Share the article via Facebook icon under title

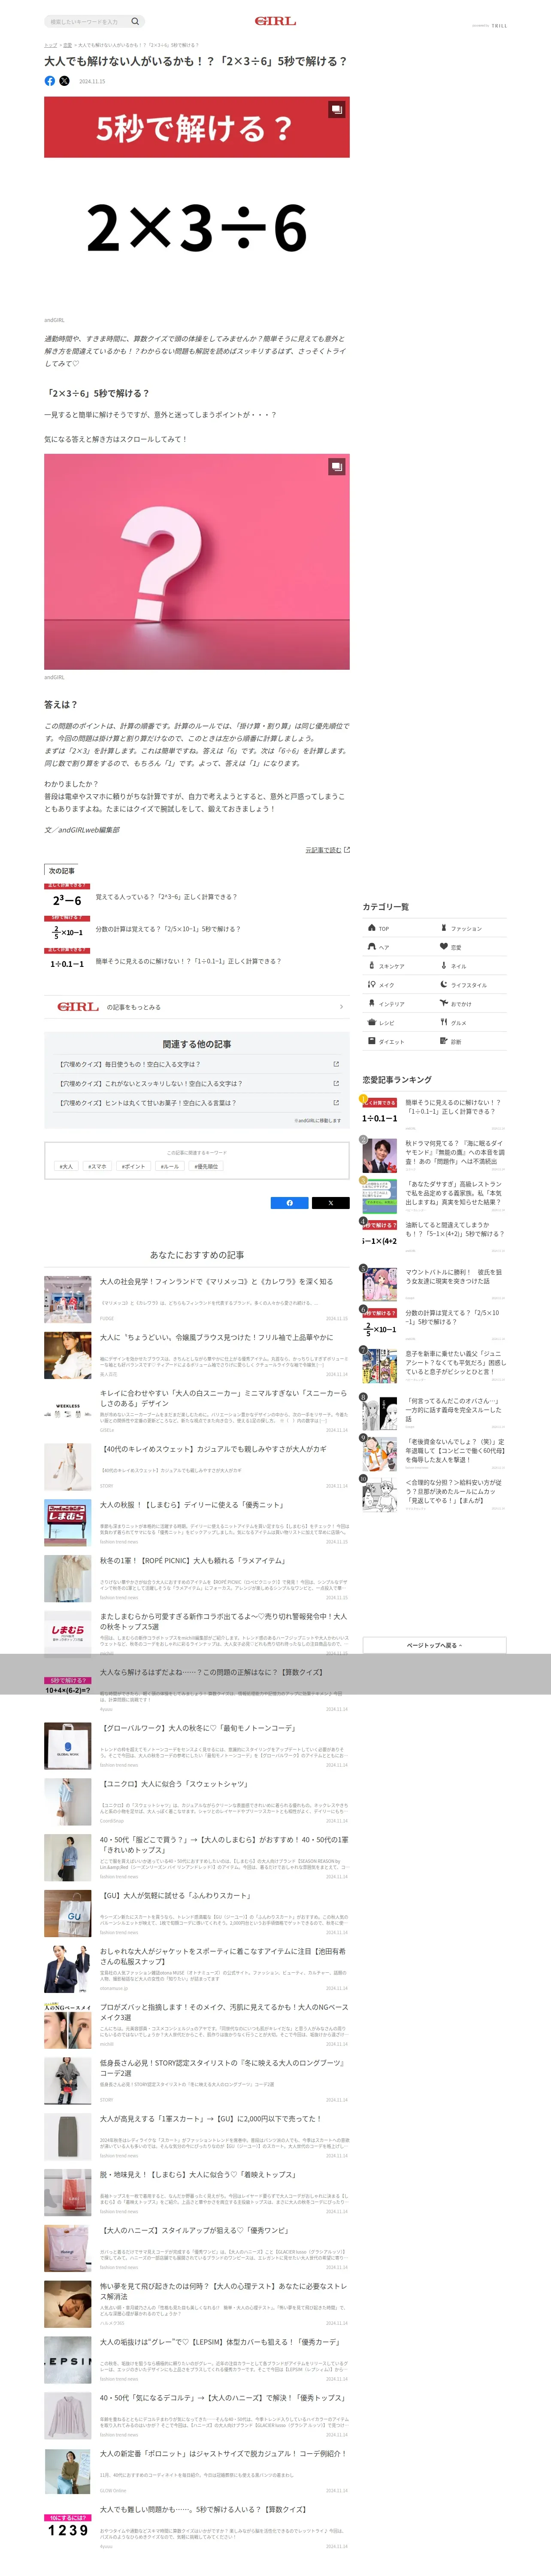pyautogui.click(x=50, y=81)
